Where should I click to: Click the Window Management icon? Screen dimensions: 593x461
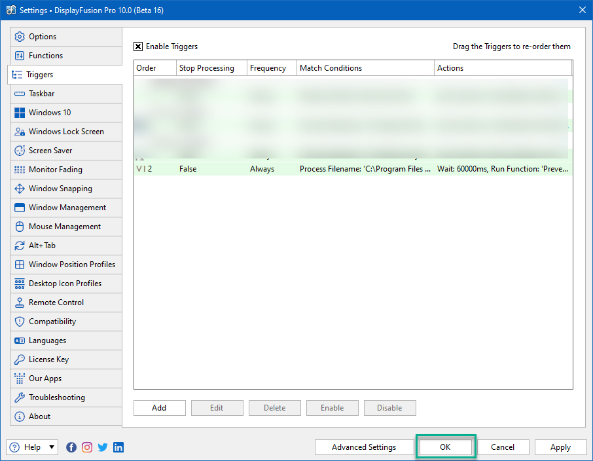pos(19,208)
